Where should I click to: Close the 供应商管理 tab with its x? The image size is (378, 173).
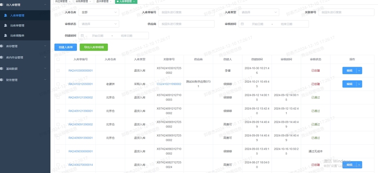(x=70, y=1)
